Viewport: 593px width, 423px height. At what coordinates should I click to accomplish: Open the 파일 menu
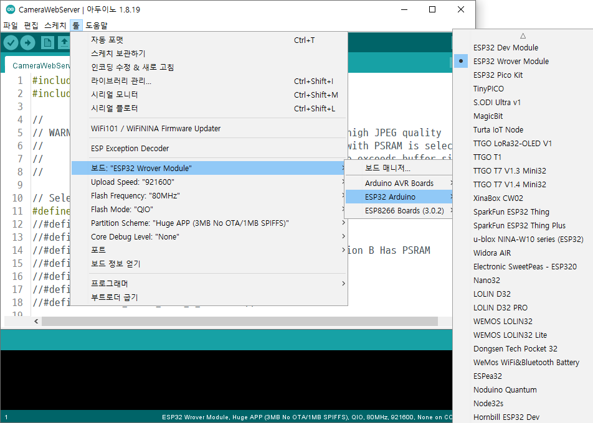pos(11,26)
